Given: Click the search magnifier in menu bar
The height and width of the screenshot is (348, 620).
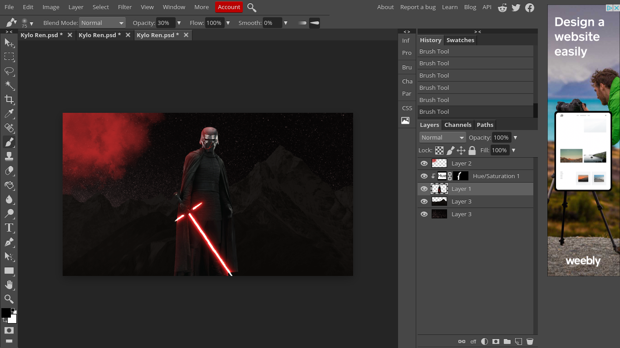Looking at the screenshot, I should click(252, 7).
